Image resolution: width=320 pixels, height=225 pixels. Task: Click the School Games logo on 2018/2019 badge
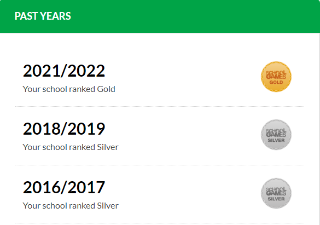[276, 133]
